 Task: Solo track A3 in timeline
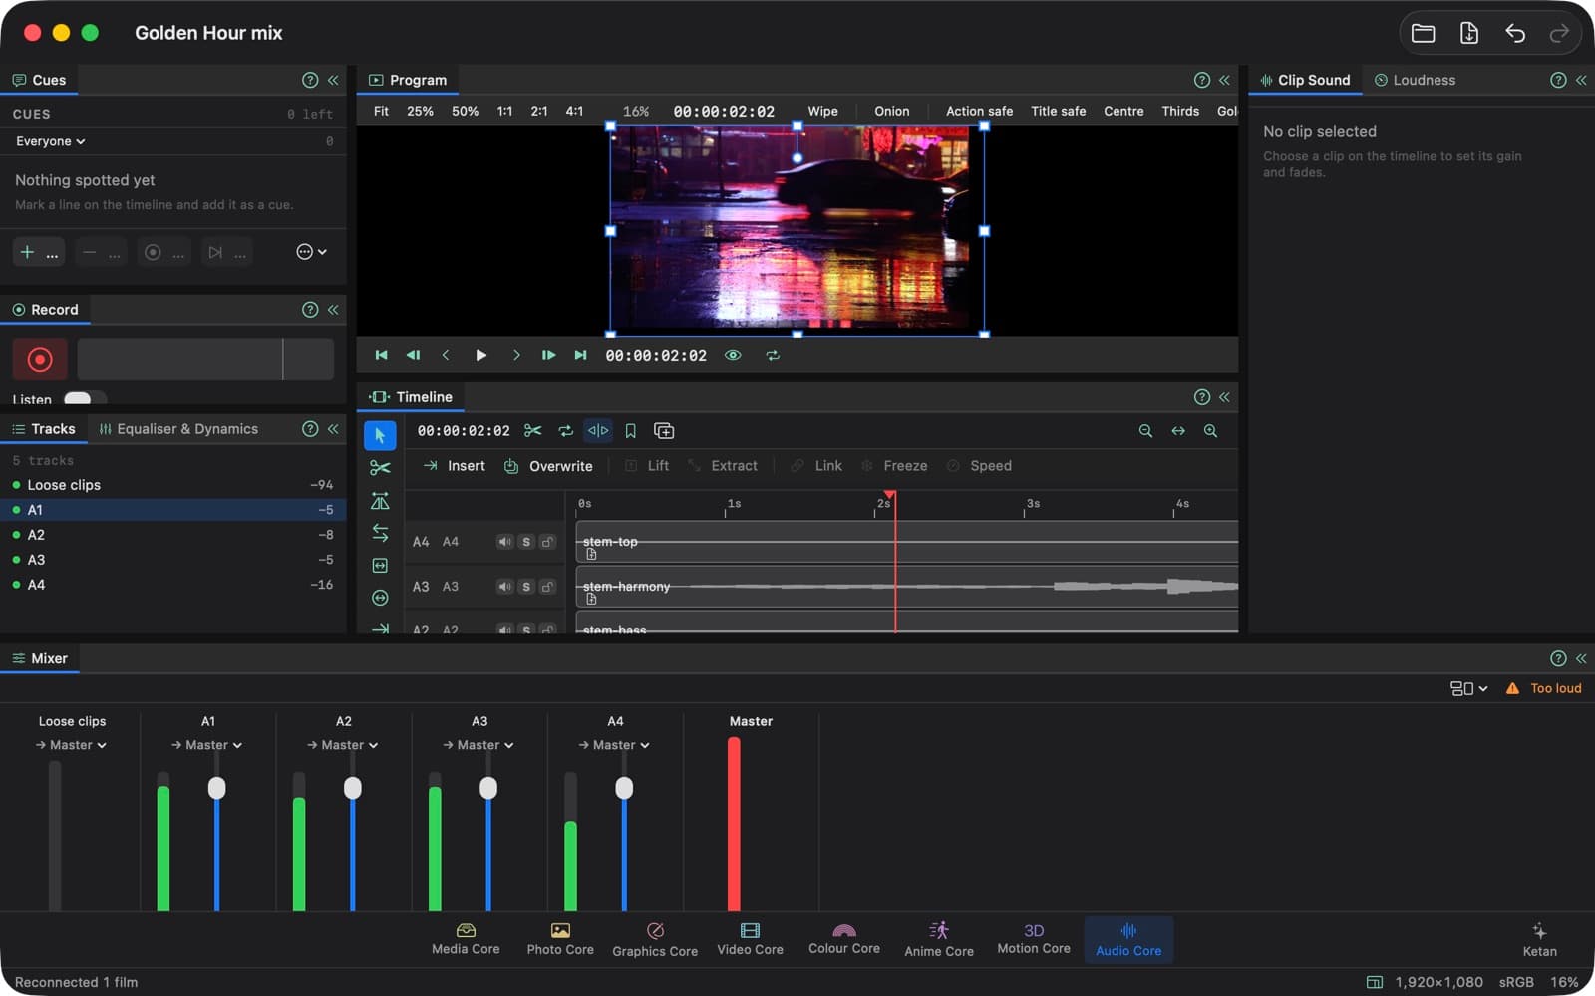click(526, 587)
